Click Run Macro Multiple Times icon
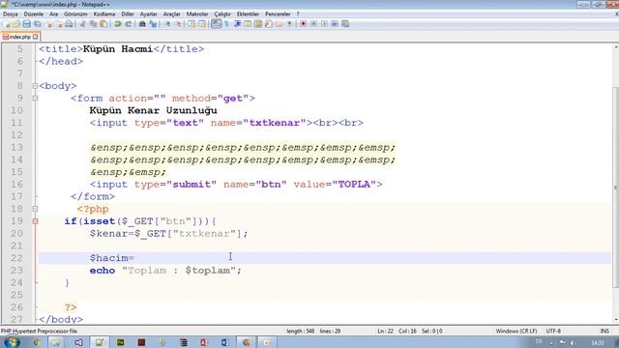 click(335, 24)
